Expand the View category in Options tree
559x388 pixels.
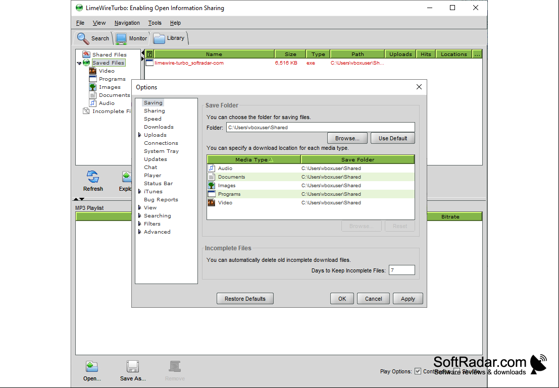(140, 207)
